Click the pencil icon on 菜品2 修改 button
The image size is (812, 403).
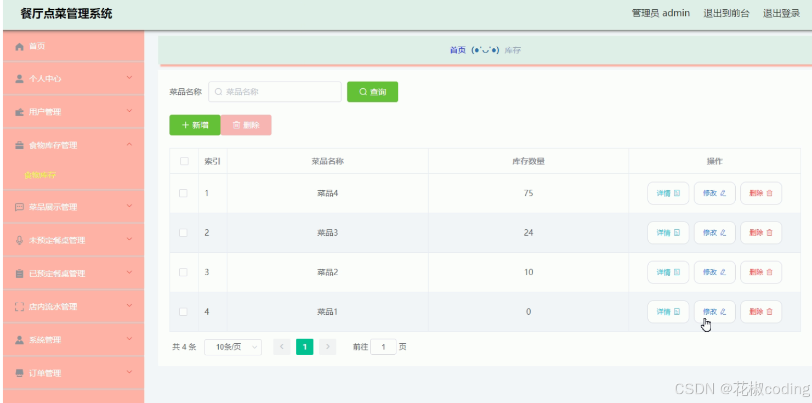[x=723, y=272]
